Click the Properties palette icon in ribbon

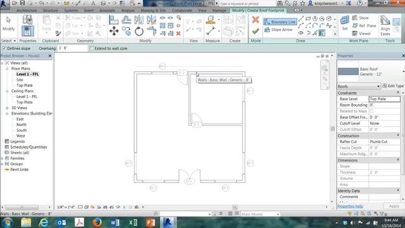click(27, 31)
